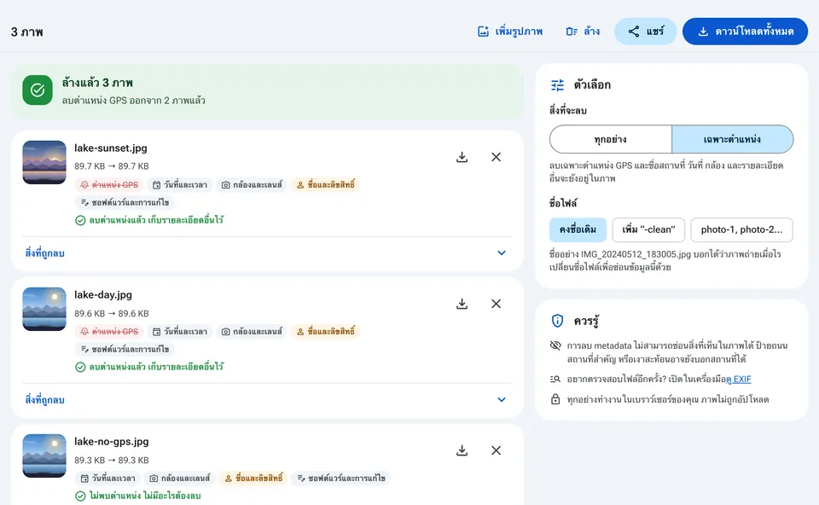Screen dimensions: 819x505
Task: Click วันที่และเวลา tag on lake-no-gps.jpg
Action: (x=107, y=479)
